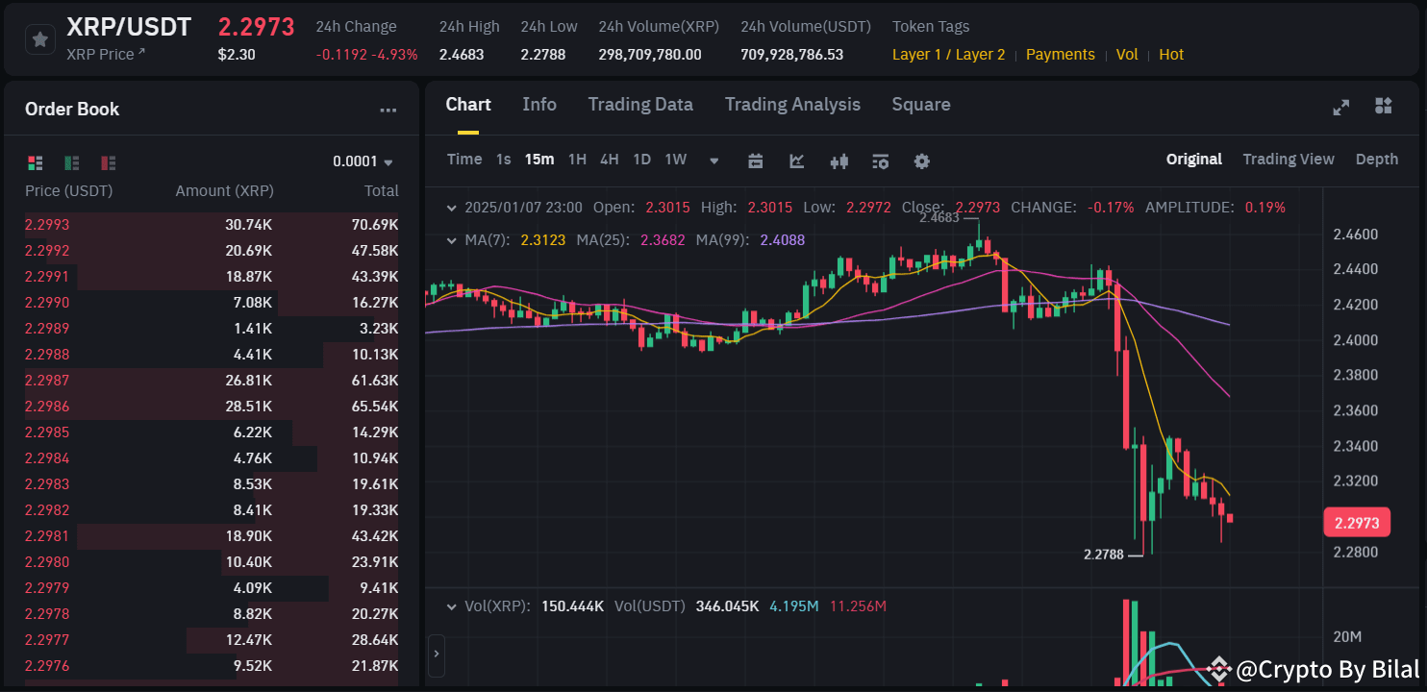Open the Payments token tag
1427x692 pixels.
[1061, 55]
